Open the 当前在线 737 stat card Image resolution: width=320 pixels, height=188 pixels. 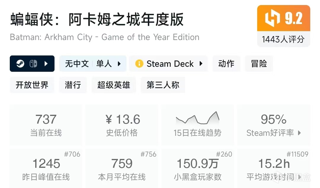coord(46,125)
